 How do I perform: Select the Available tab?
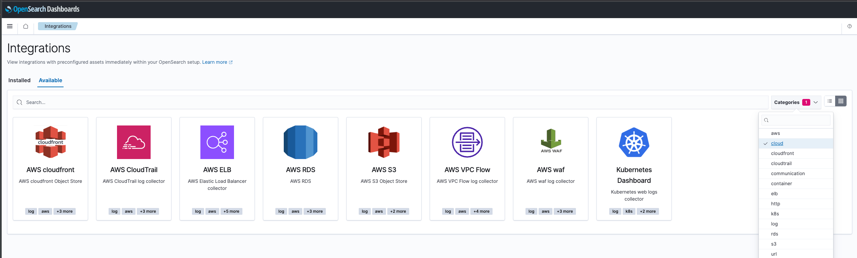tap(50, 81)
